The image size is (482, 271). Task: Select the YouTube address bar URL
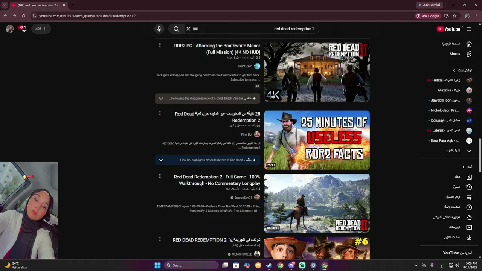[87, 16]
